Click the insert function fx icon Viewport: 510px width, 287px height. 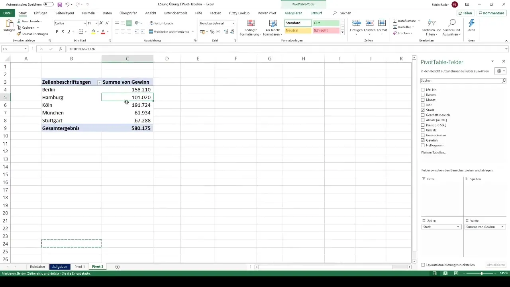(x=61, y=49)
